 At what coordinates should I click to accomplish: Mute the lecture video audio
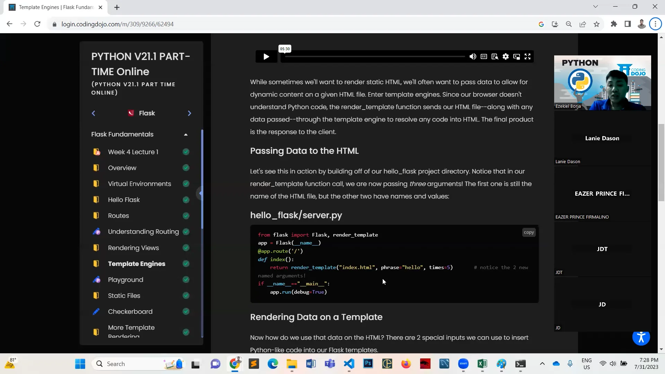(x=473, y=56)
